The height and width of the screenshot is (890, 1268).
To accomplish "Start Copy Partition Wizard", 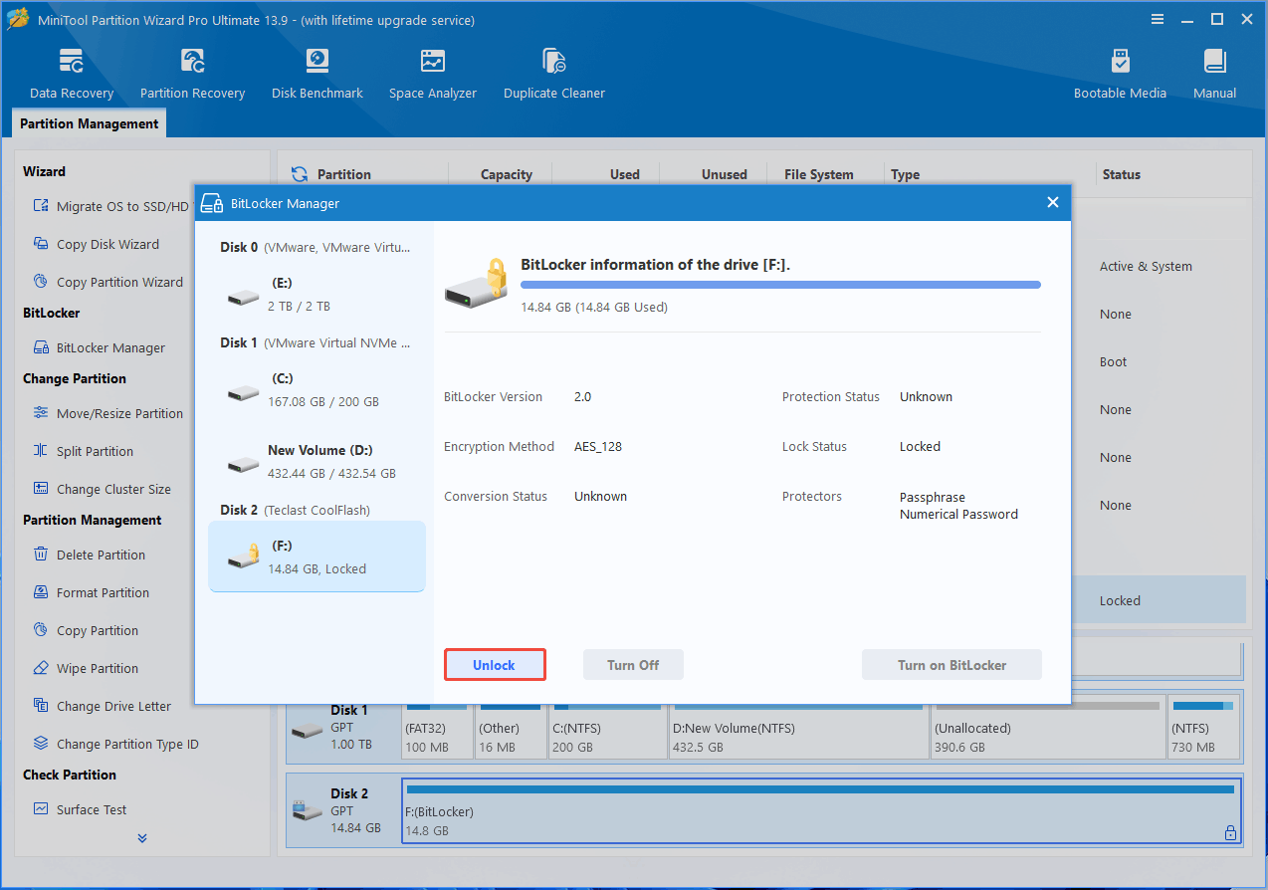I will pos(107,282).
